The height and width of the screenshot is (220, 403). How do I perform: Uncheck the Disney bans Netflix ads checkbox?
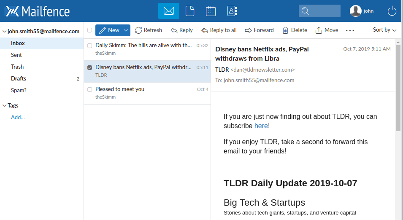tap(90, 67)
